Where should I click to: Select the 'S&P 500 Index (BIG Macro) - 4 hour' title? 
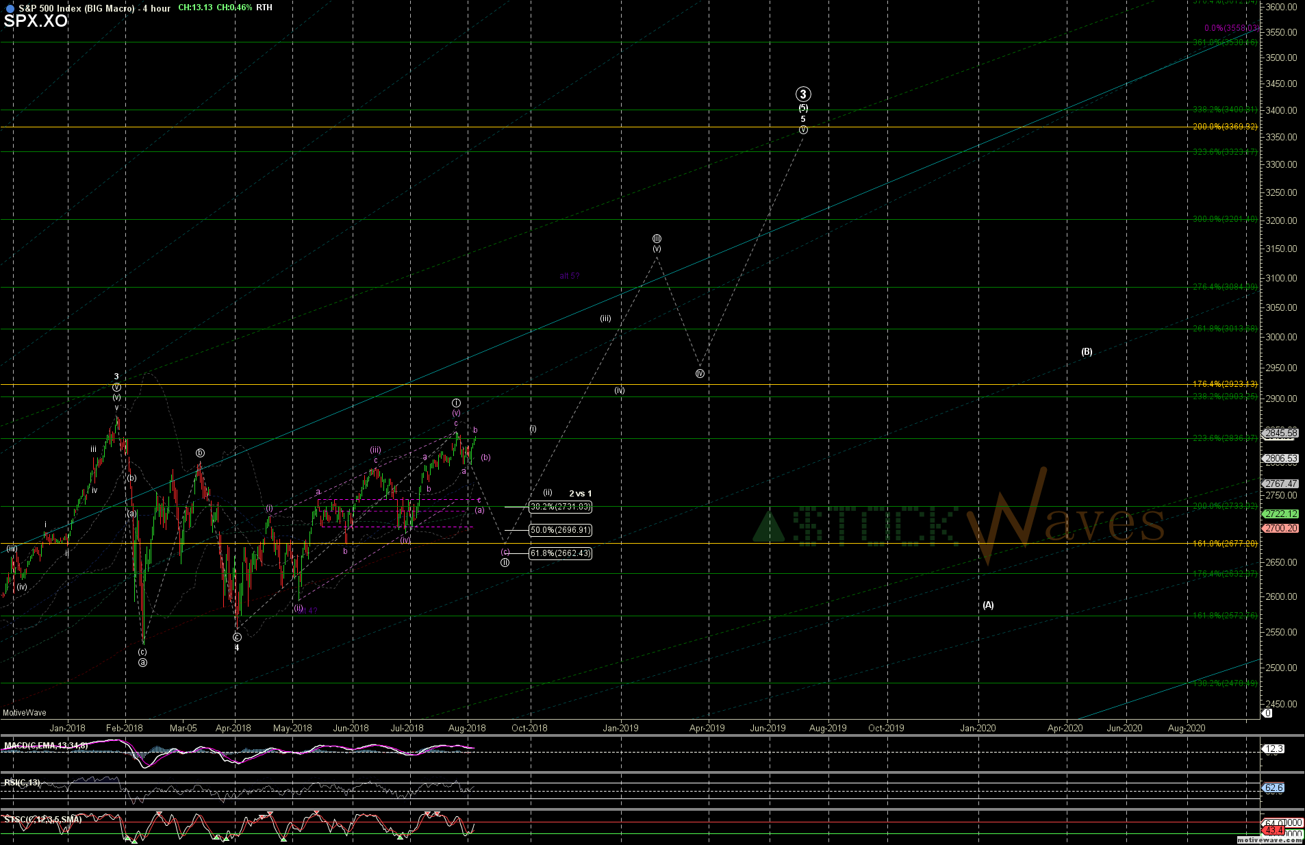coord(94,8)
